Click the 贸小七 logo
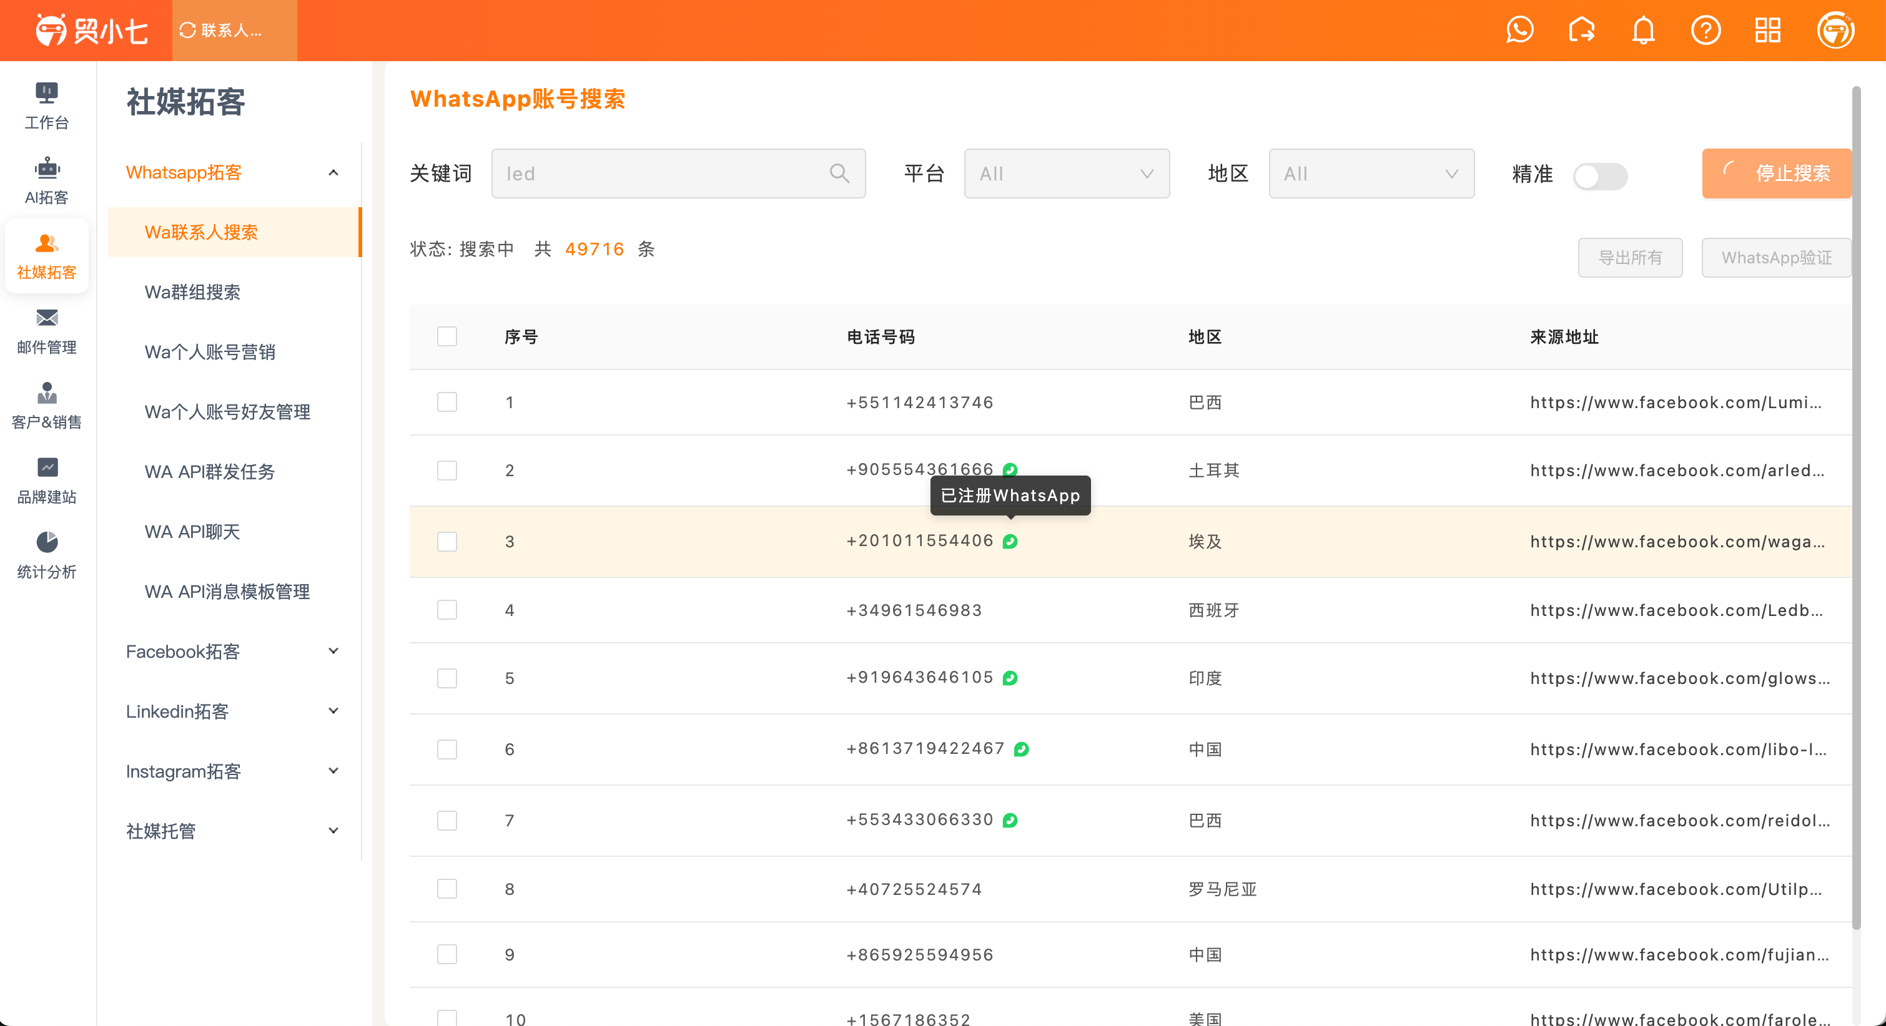The width and height of the screenshot is (1886, 1026). click(92, 30)
